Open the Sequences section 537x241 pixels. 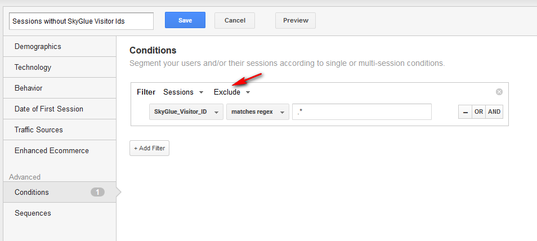pos(33,213)
